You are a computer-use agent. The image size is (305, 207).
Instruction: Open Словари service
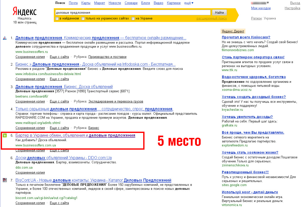(131, 3)
